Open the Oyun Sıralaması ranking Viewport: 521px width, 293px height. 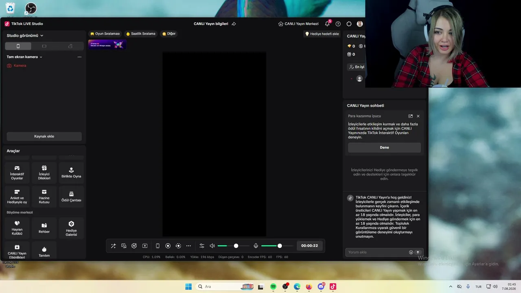pos(105,34)
